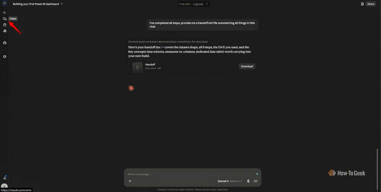Open the Sonnet 5 model selector

223,181
